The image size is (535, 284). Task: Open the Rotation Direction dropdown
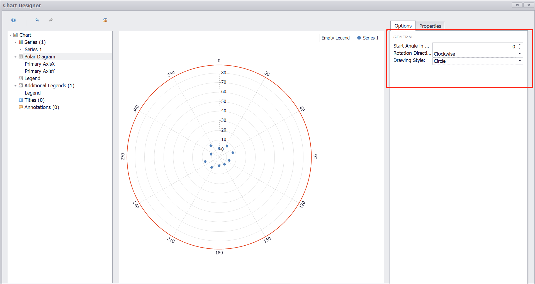[x=520, y=54]
